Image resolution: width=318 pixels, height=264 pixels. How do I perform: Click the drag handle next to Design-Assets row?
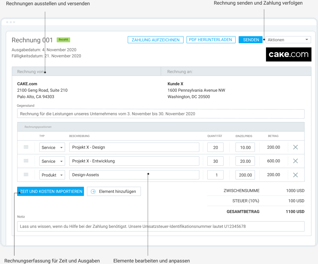tap(26, 174)
